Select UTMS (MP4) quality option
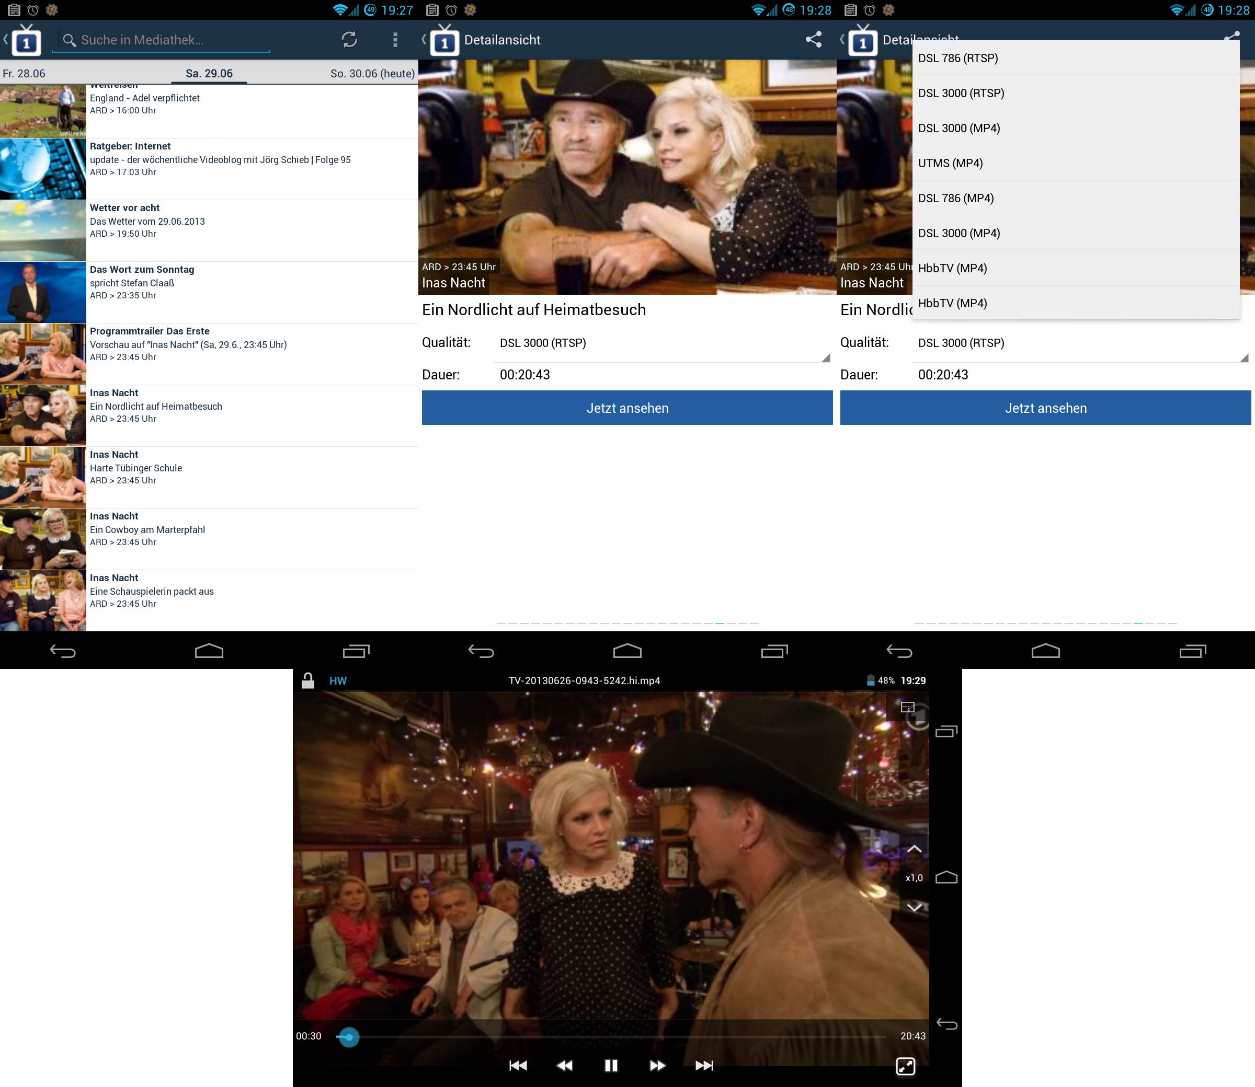Viewport: 1255px width, 1087px height. (1076, 163)
